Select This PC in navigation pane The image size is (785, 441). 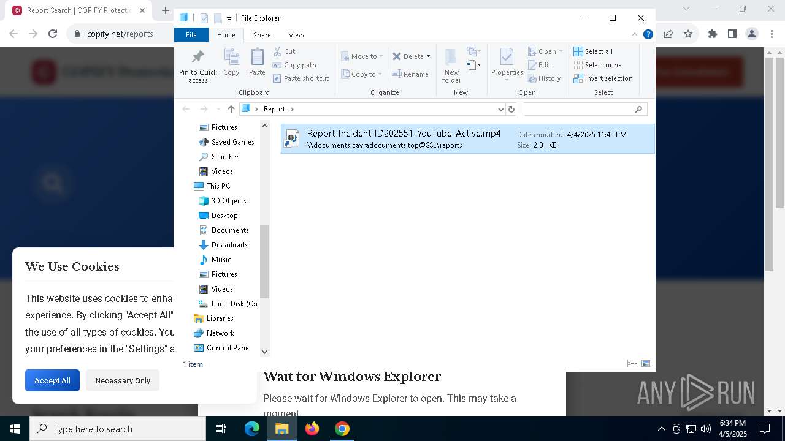212,186
